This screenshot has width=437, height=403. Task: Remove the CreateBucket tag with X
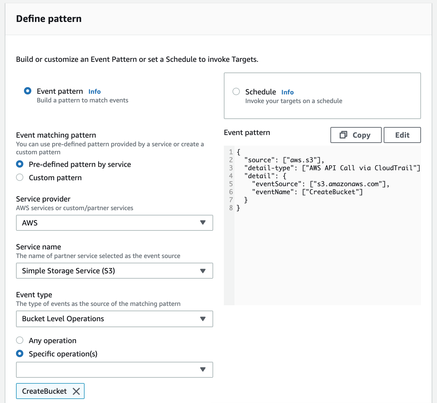[76, 391]
